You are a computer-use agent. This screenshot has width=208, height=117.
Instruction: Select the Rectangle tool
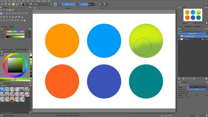(7, 13)
